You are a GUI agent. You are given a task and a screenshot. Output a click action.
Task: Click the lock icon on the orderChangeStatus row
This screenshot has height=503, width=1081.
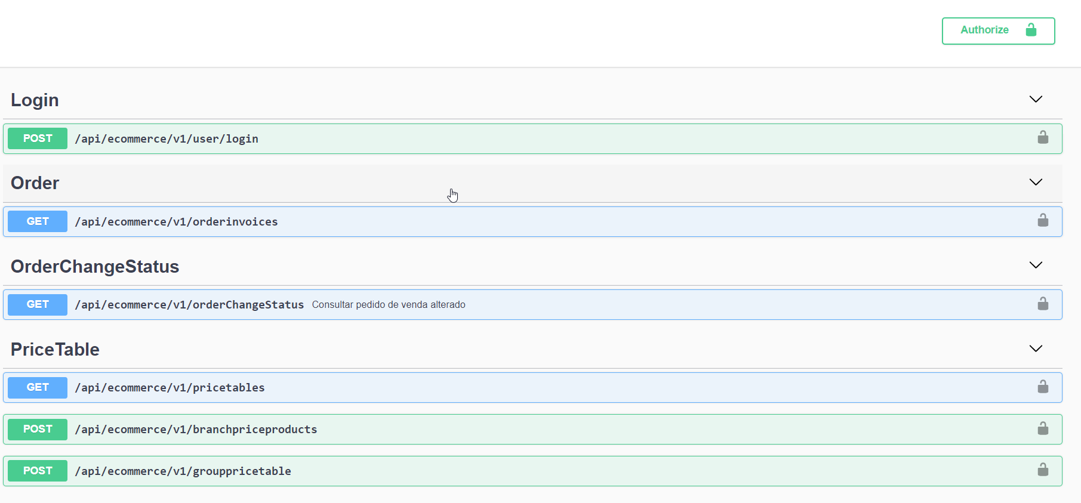pos(1043,304)
